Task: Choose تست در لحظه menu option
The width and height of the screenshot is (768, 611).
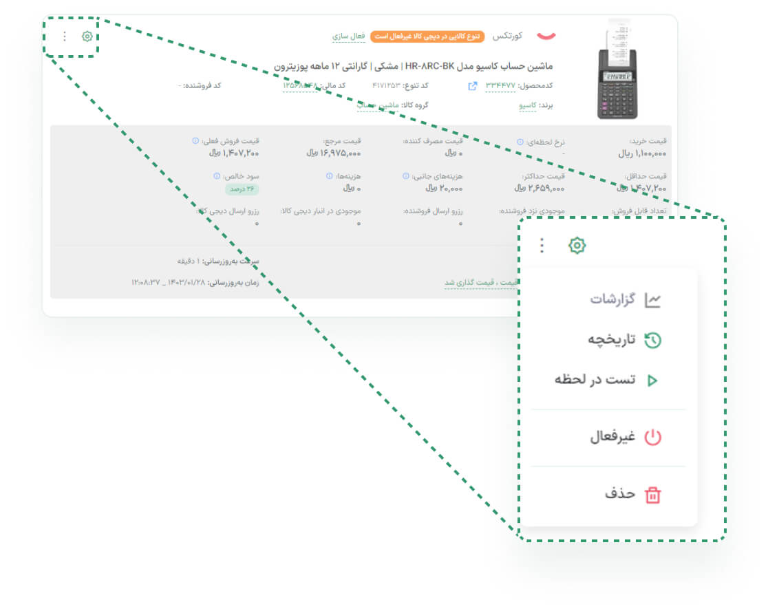Action: [606, 380]
